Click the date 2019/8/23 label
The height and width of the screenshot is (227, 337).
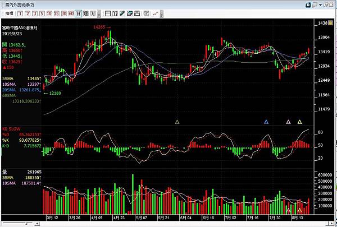coord(12,34)
